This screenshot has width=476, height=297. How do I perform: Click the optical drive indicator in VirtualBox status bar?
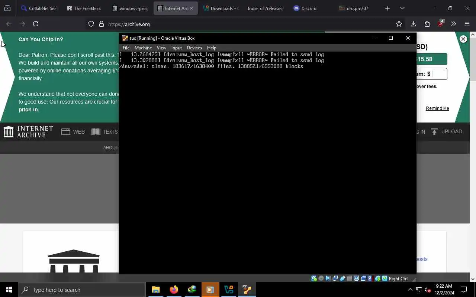(321, 278)
